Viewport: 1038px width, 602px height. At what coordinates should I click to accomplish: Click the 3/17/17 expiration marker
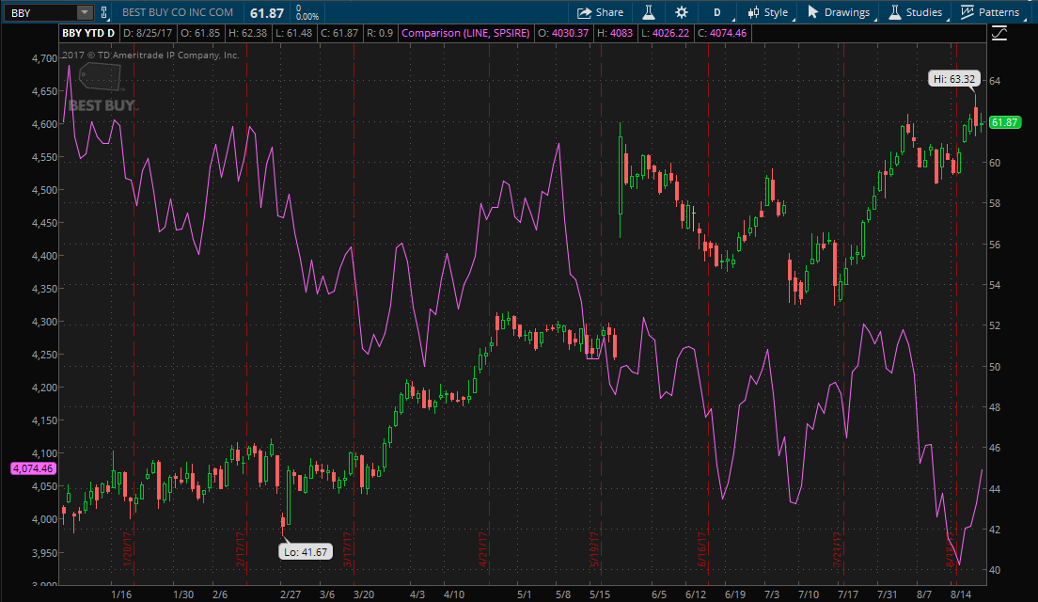[347, 549]
